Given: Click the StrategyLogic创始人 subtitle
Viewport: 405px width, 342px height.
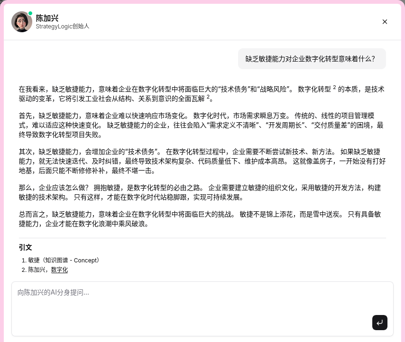Looking at the screenshot, I should pyautogui.click(x=62, y=27).
